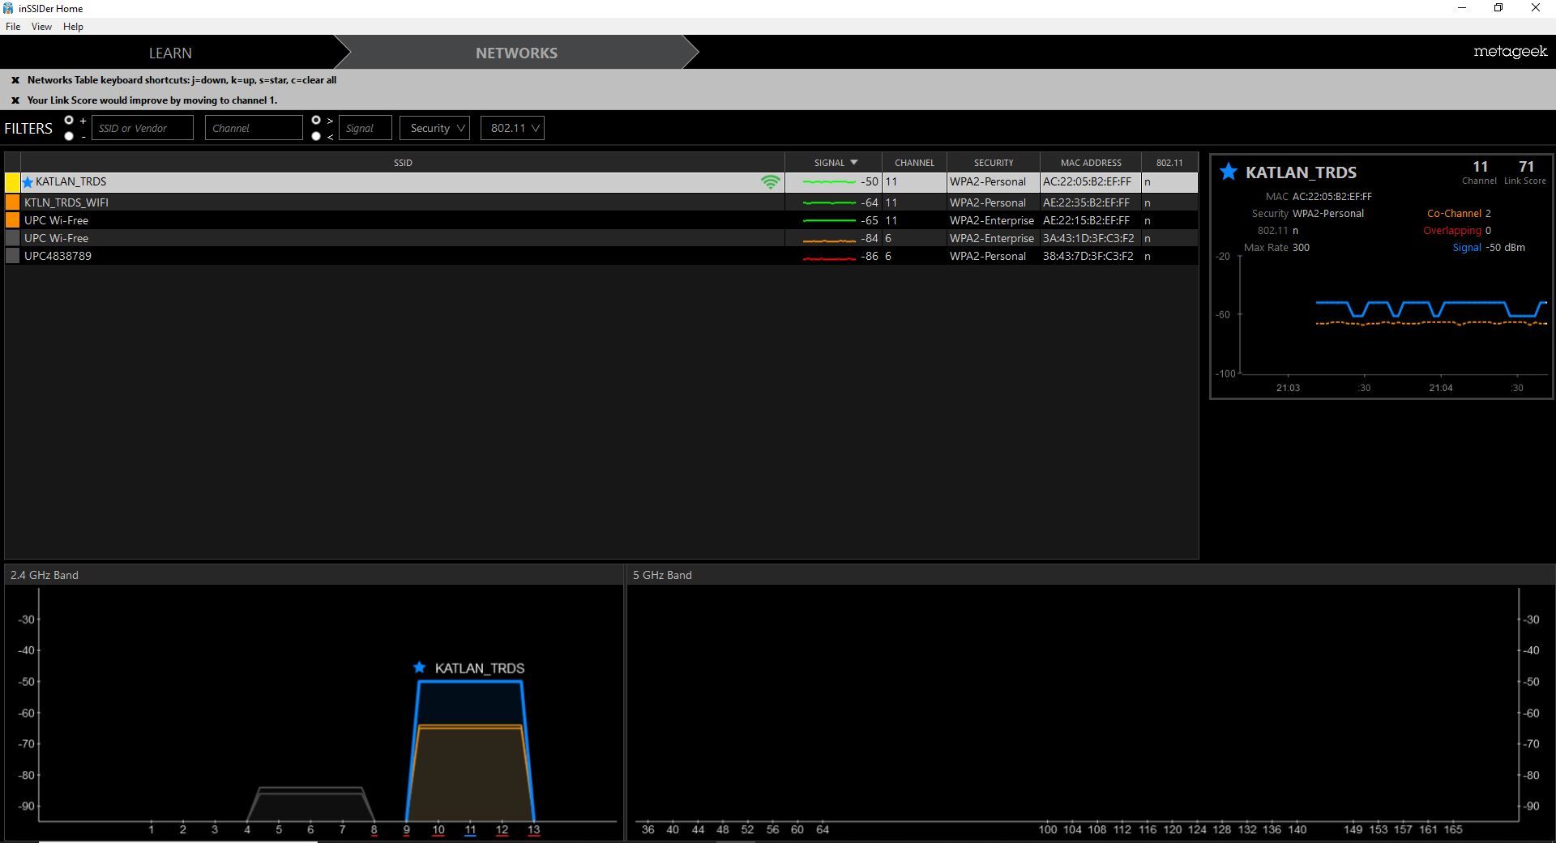Dismiss the keyboard shortcuts notification

coord(15,80)
